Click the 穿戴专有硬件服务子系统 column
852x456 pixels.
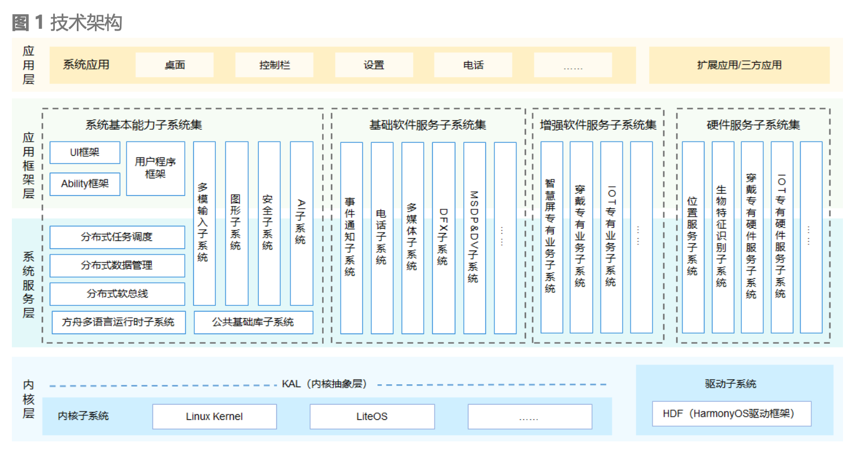coord(752,238)
